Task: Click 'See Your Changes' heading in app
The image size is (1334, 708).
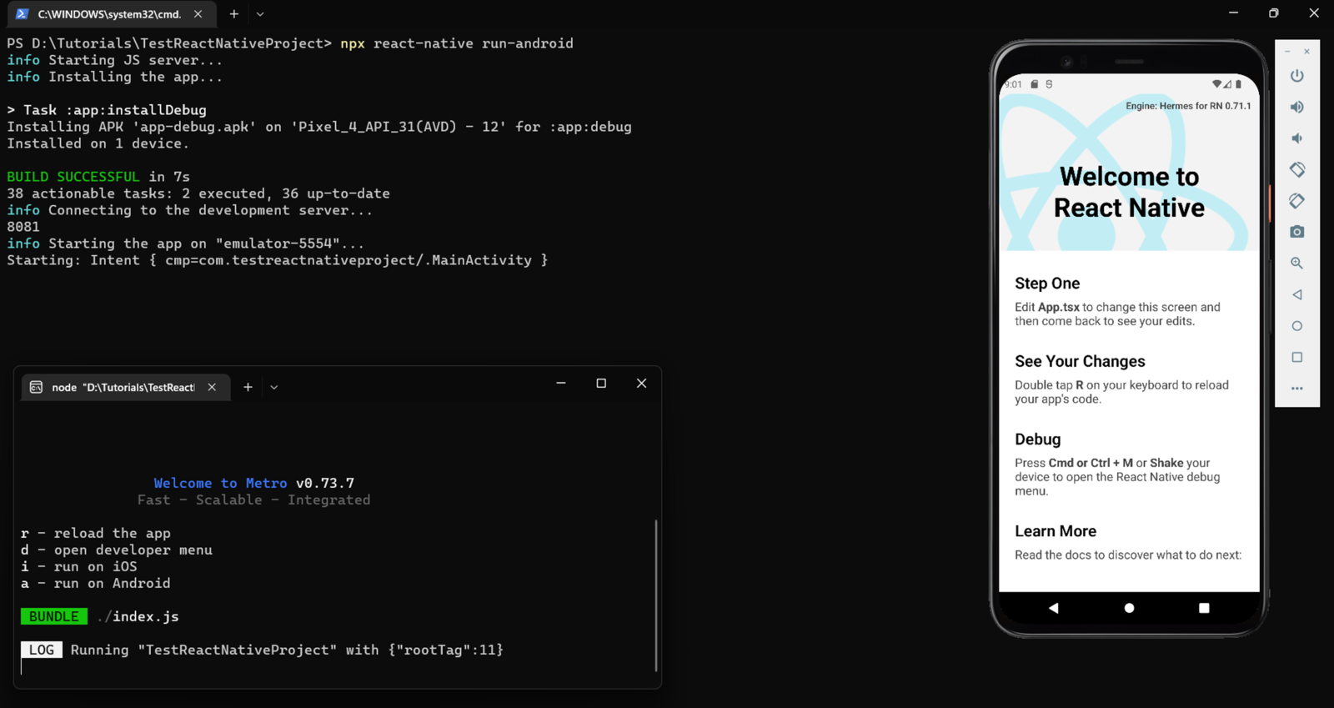Action: (1080, 361)
